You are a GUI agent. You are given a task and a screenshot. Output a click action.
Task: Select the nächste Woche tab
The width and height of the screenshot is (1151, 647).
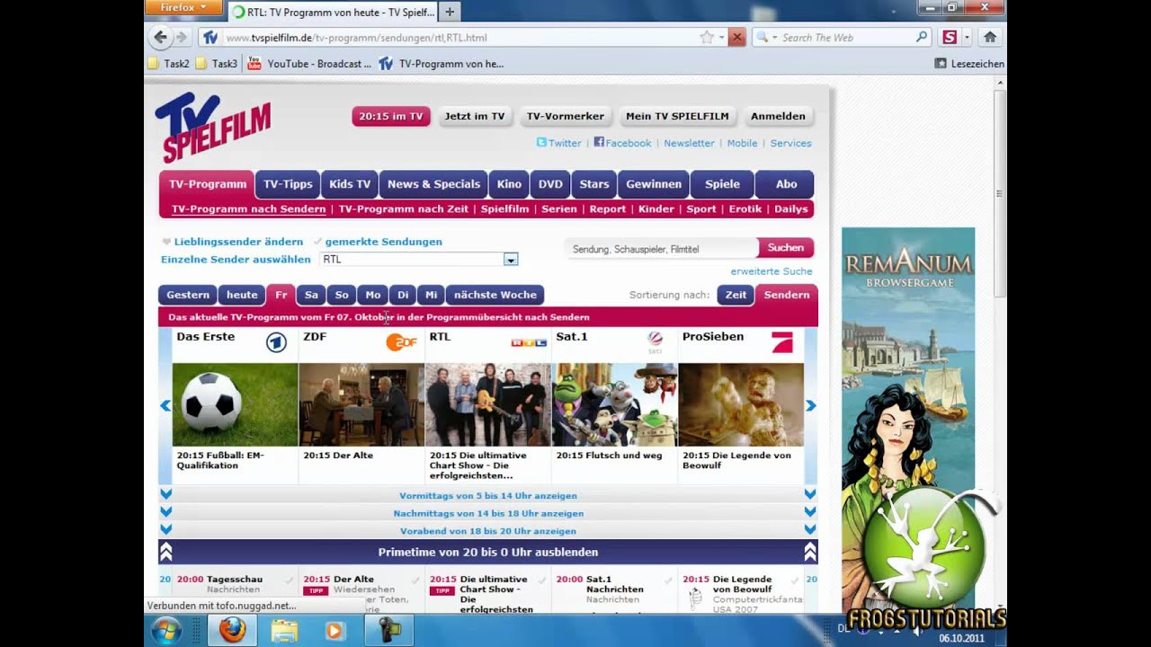[495, 295]
